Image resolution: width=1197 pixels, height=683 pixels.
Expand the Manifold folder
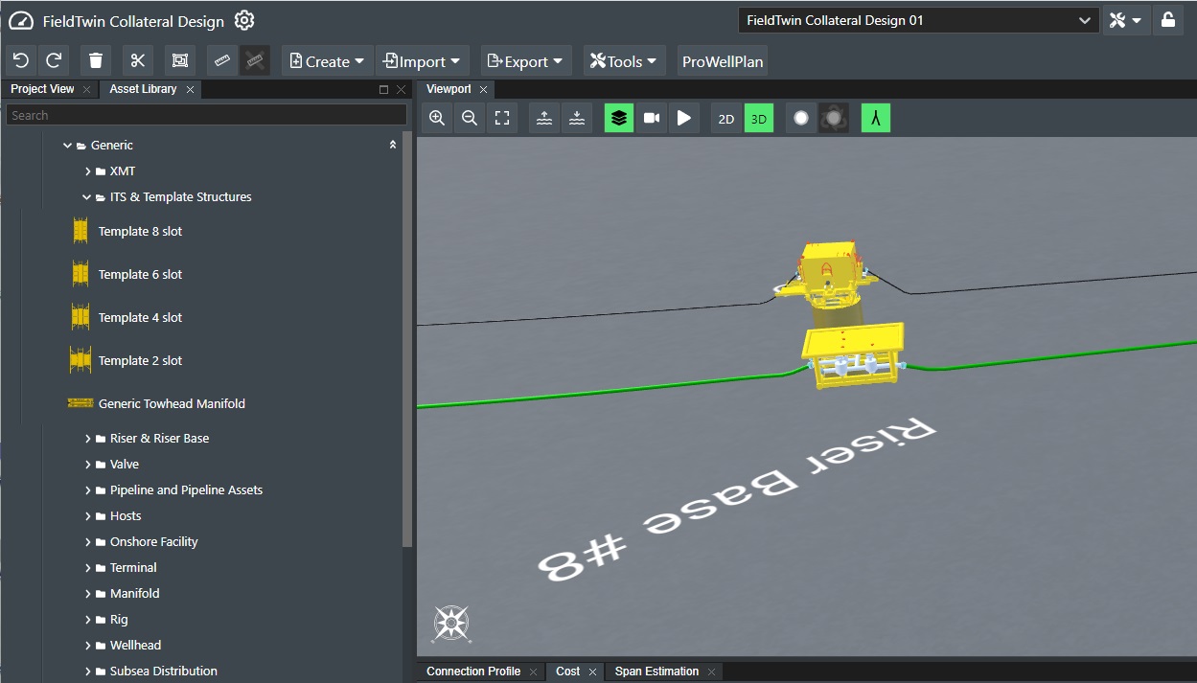click(87, 594)
